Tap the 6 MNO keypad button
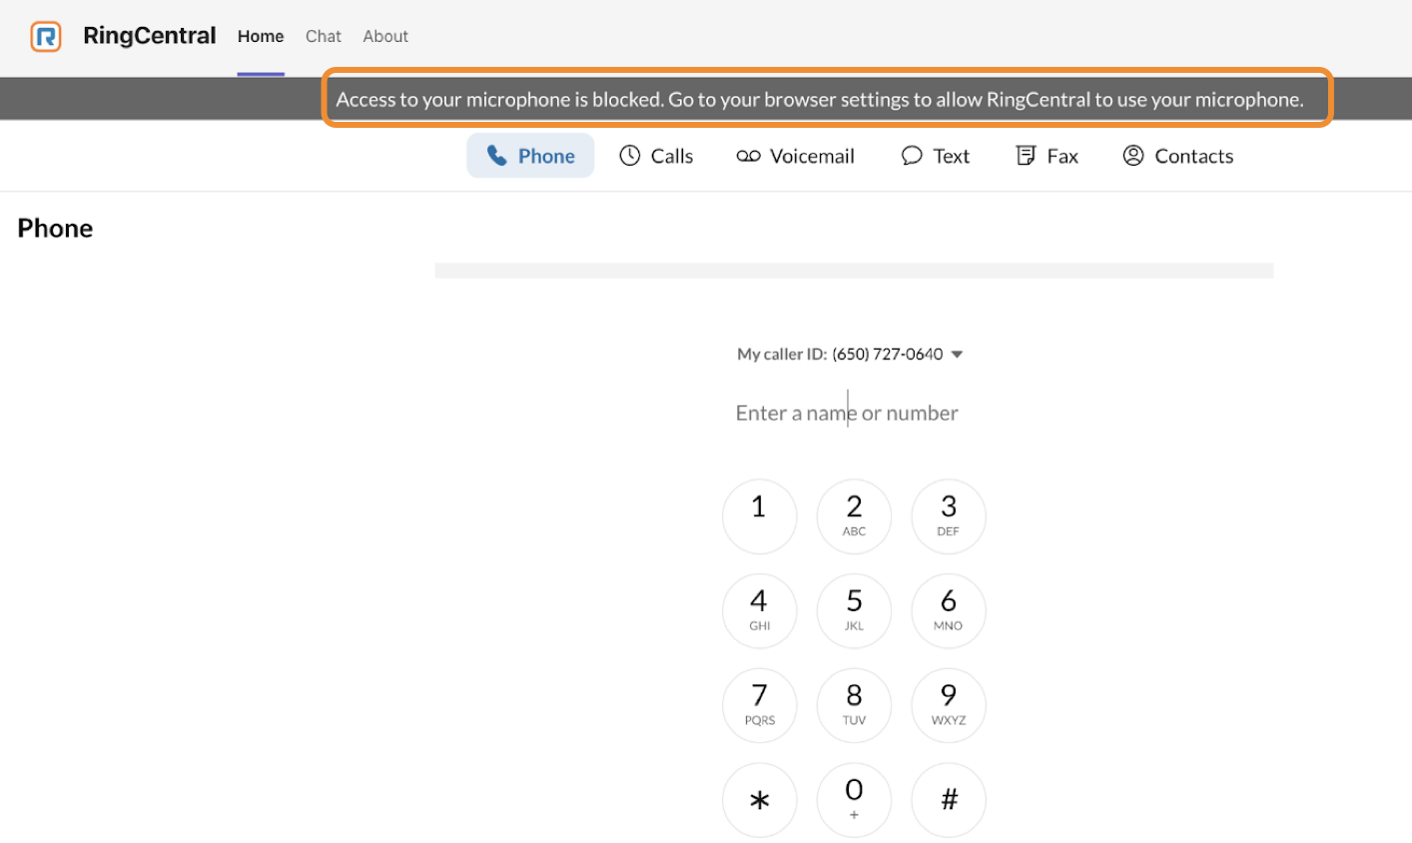The width and height of the screenshot is (1412, 843). [949, 610]
